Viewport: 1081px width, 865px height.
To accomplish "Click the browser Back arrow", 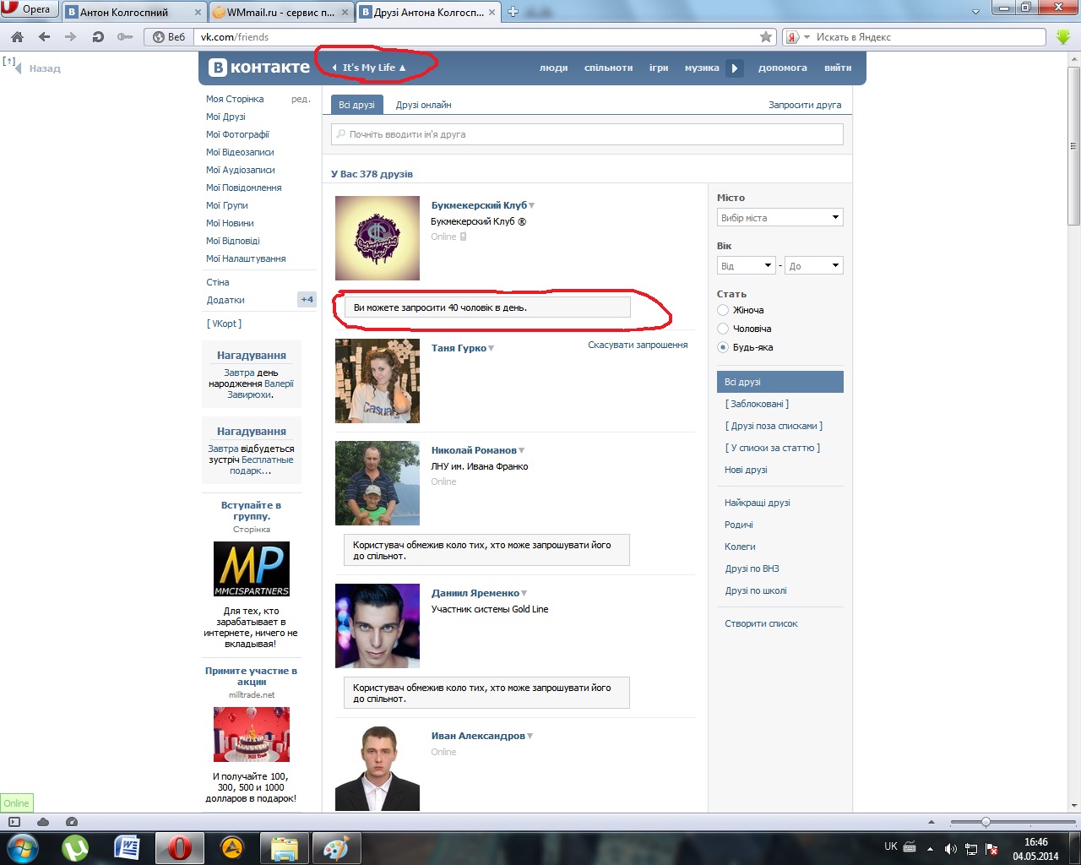I will click(x=45, y=37).
